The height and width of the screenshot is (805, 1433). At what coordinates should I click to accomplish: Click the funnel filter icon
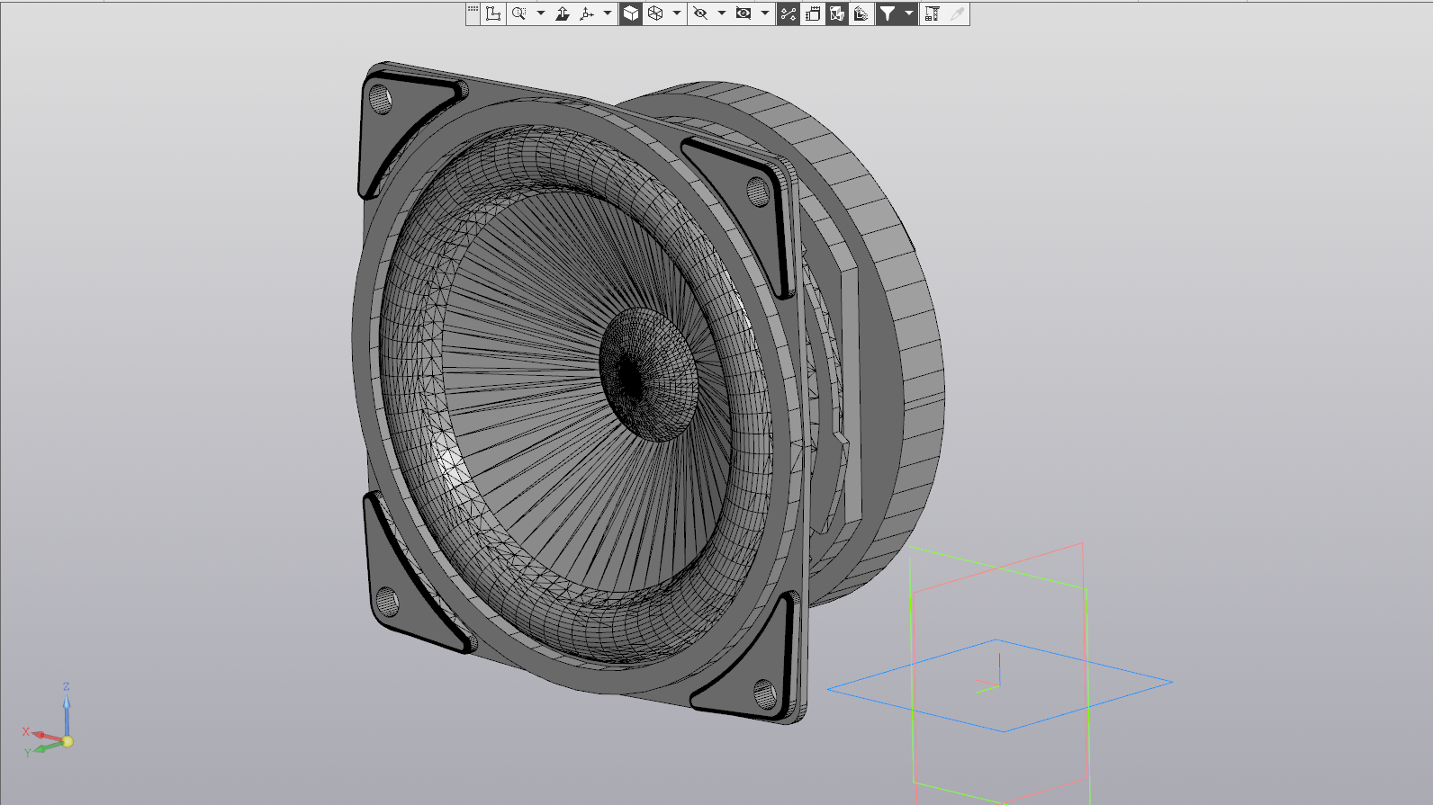tap(888, 13)
